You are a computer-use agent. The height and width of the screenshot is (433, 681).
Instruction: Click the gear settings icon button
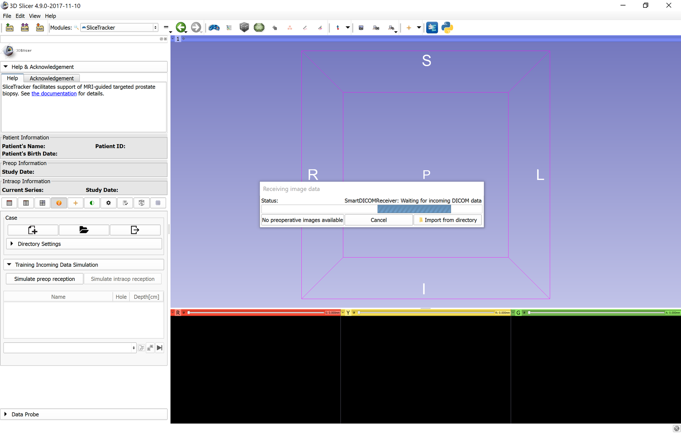point(108,203)
